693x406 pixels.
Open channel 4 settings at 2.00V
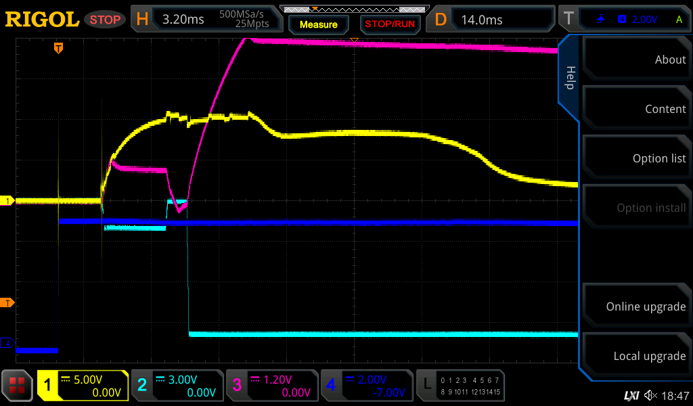[x=366, y=386]
